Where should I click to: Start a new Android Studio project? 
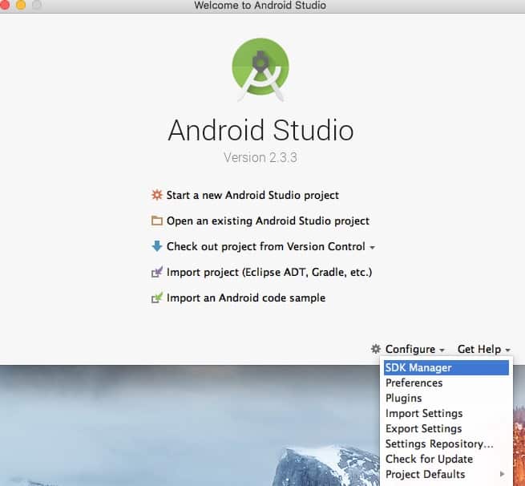[252, 195]
